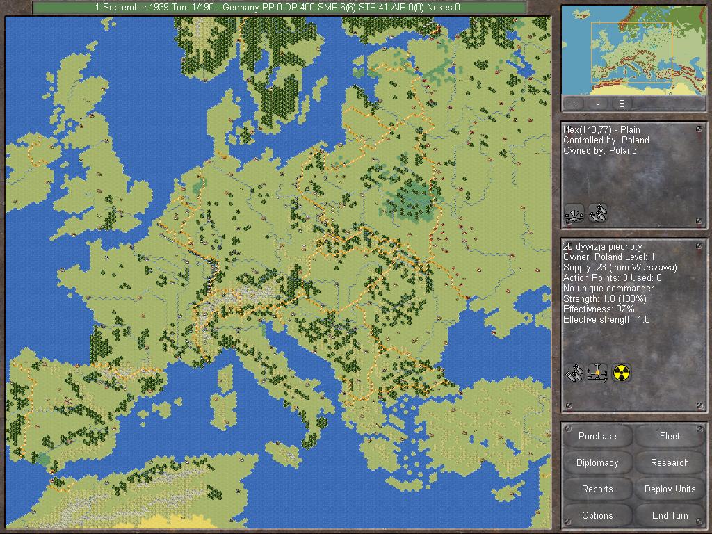Select Deploy Units
Screen dimensions: 712x534
670,489
